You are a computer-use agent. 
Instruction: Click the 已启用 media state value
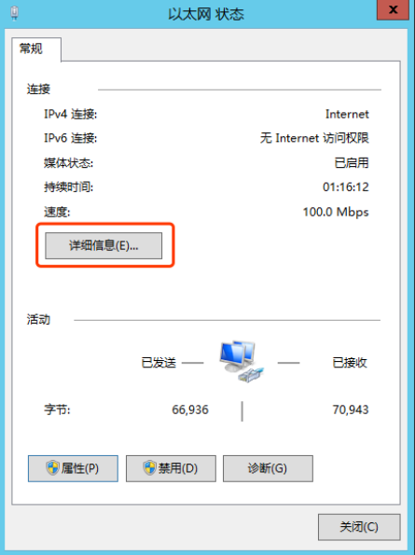pos(352,163)
